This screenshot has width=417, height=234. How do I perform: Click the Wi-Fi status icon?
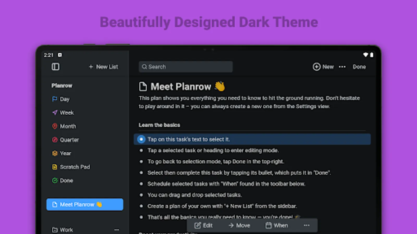pyautogui.click(x=366, y=55)
